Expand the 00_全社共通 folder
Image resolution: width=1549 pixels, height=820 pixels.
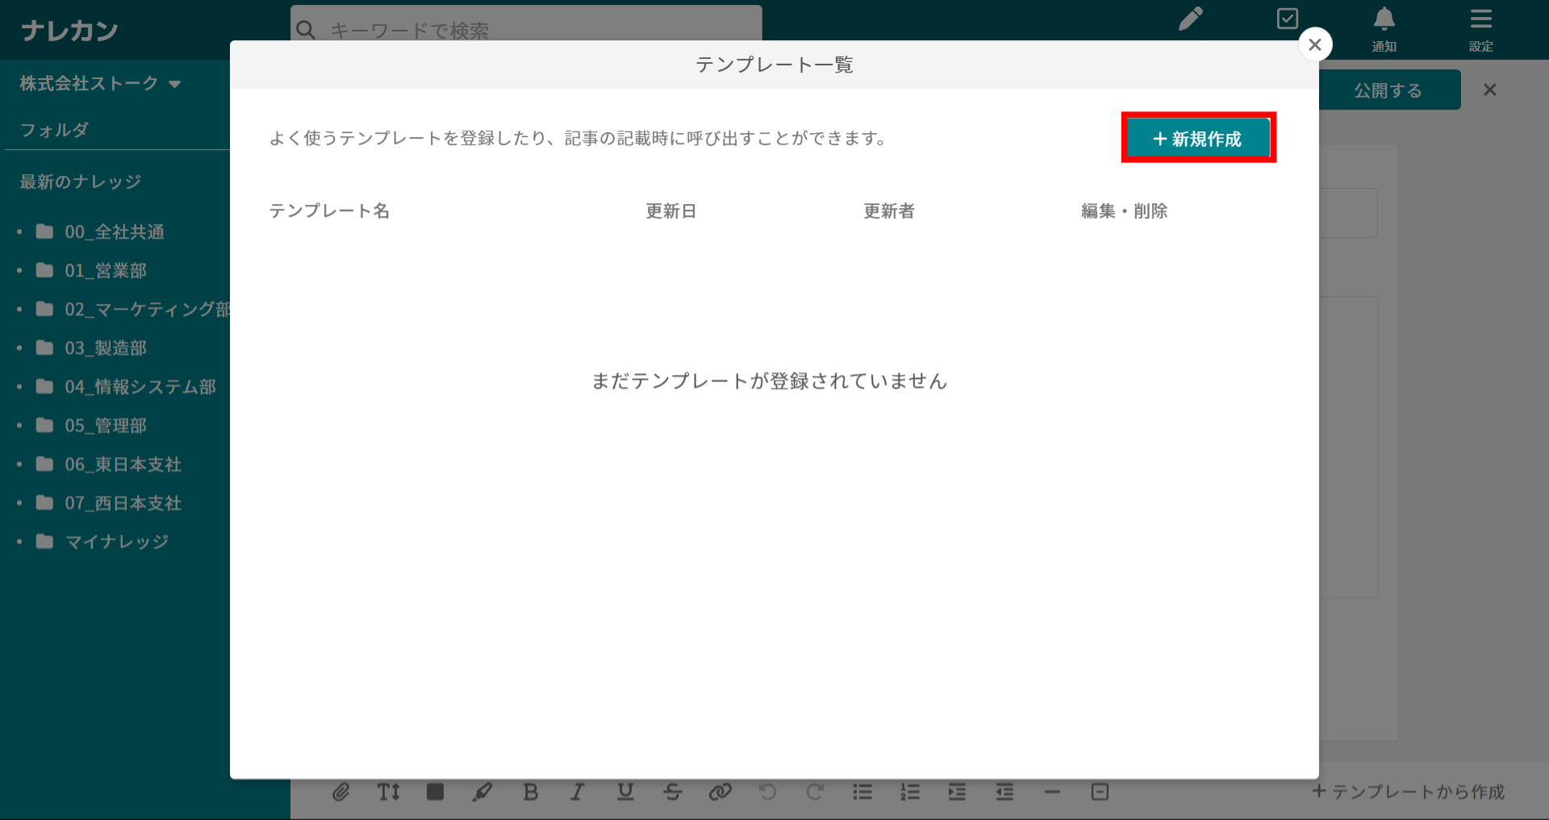click(115, 232)
